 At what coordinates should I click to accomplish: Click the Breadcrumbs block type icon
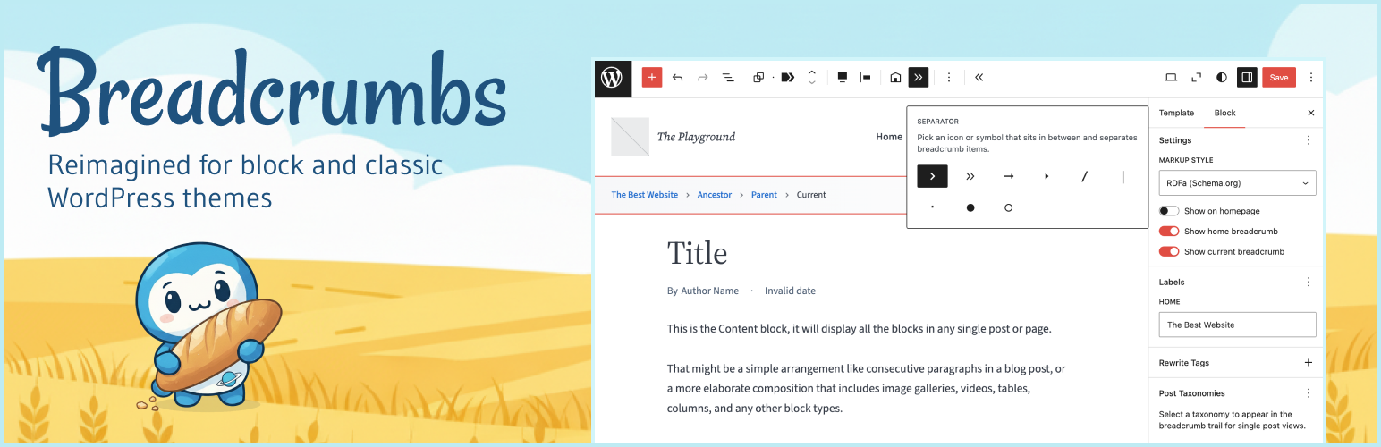click(787, 78)
